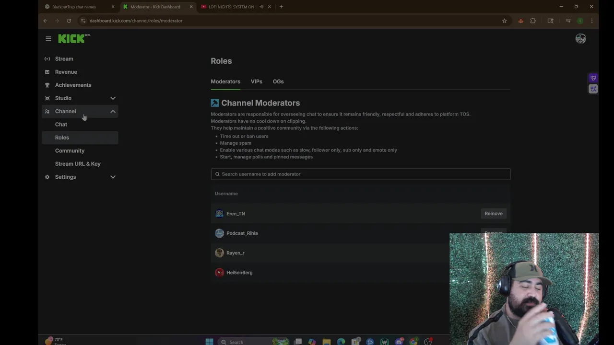Screen dimensions: 614x345
Task: Open the hamburger menu beside Kick logo
Action: tap(48, 39)
